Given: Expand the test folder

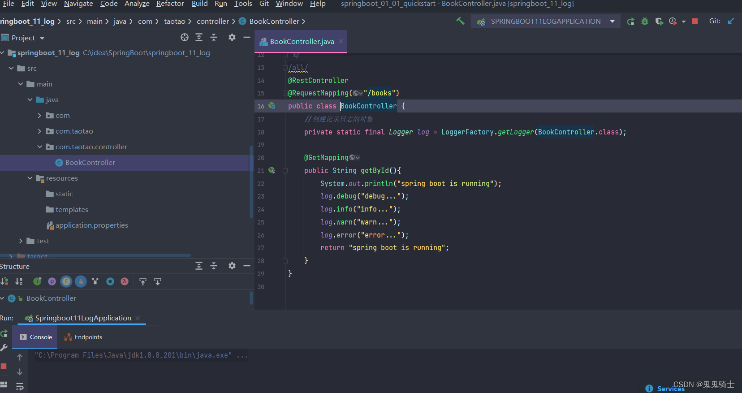Looking at the screenshot, I should tap(21, 241).
